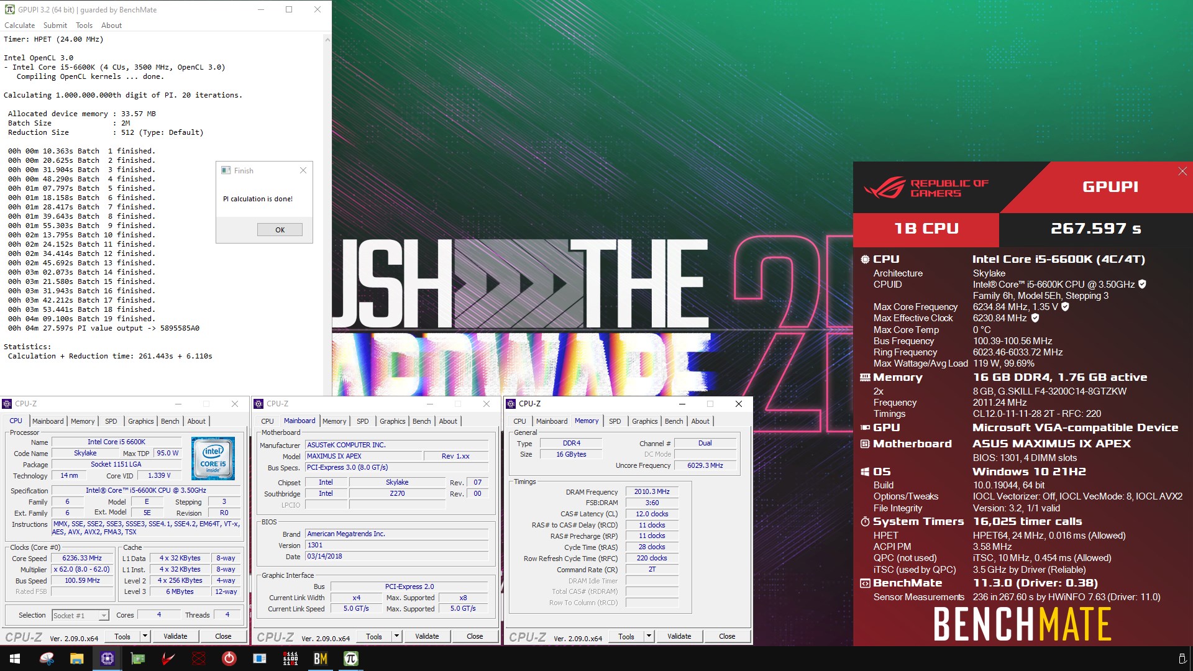Open the Tools menu in GPUPI

tap(84, 25)
